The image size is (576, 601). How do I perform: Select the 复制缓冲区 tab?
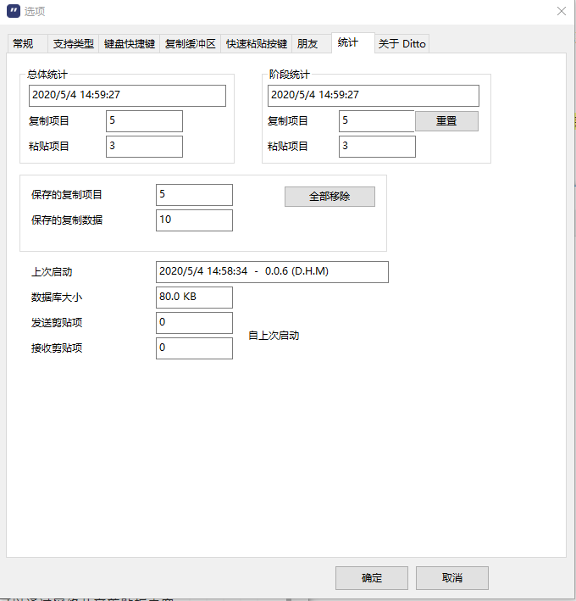(191, 44)
